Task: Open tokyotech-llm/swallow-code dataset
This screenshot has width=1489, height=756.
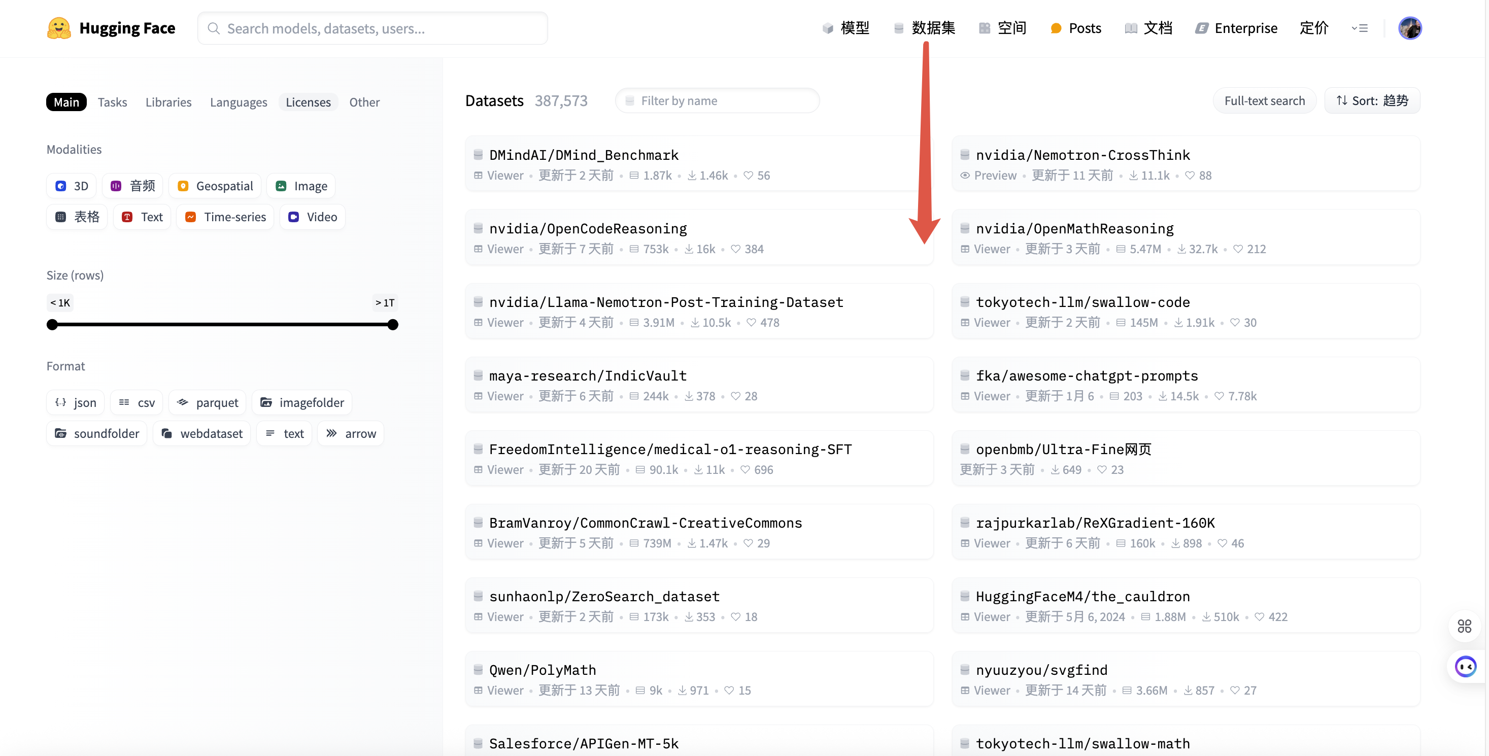Action: click(1186, 311)
